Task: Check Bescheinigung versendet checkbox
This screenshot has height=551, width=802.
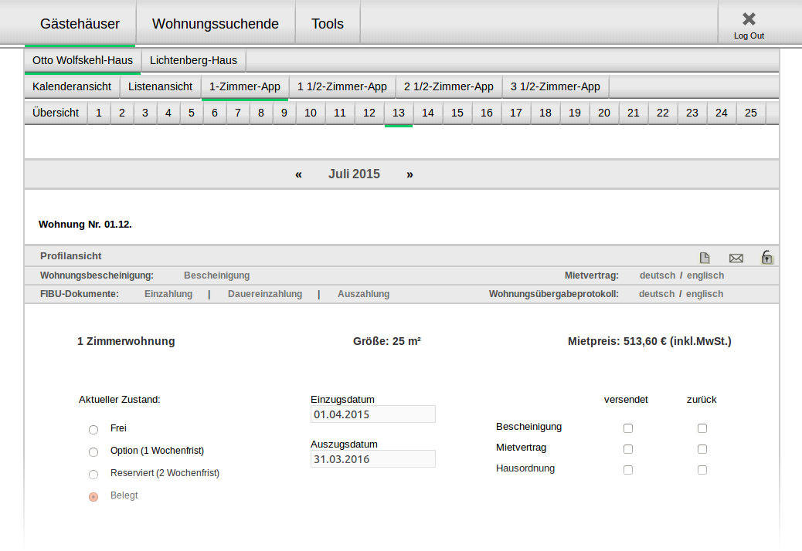Action: pyautogui.click(x=628, y=428)
